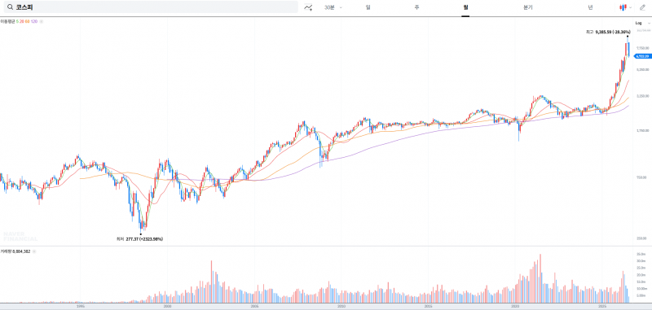Switch to the 년 yearly tab
The height and width of the screenshot is (310, 652).
coord(590,7)
